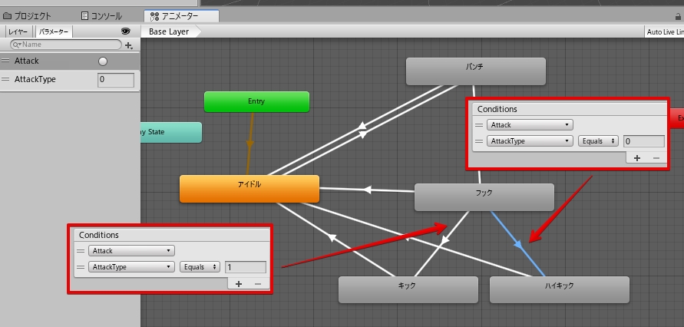Select the blue フック to ハイキック transition
Image resolution: width=684 pixels, height=327 pixels.
click(x=518, y=244)
